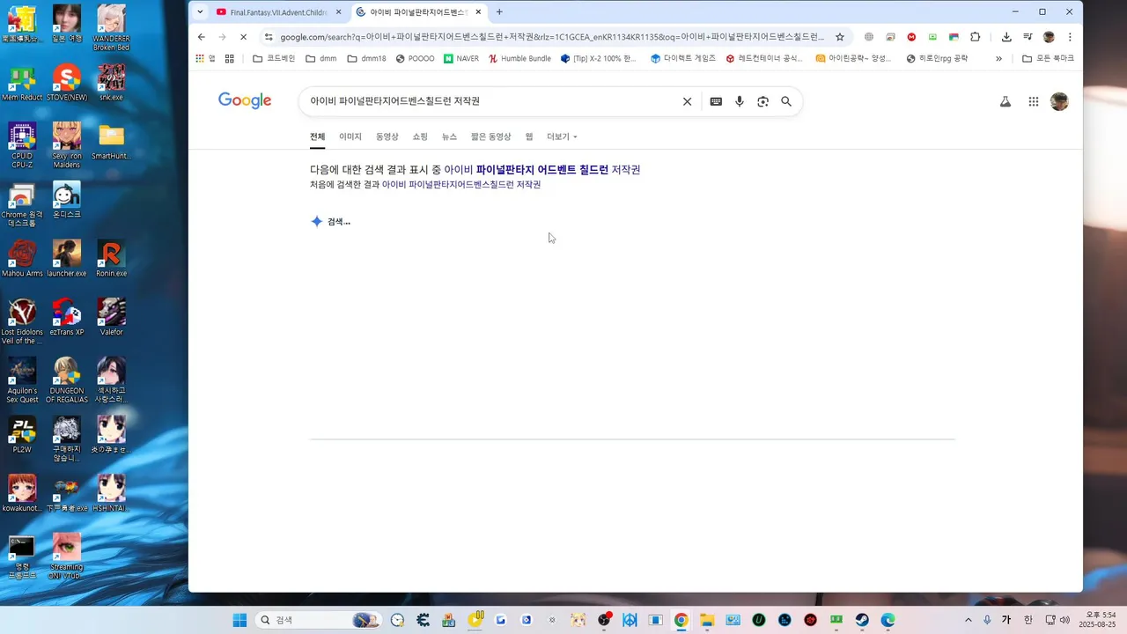Viewport: 1127px width, 634px height.
Task: Open CPUID CPU-Z desktop shortcut
Action: [22, 145]
